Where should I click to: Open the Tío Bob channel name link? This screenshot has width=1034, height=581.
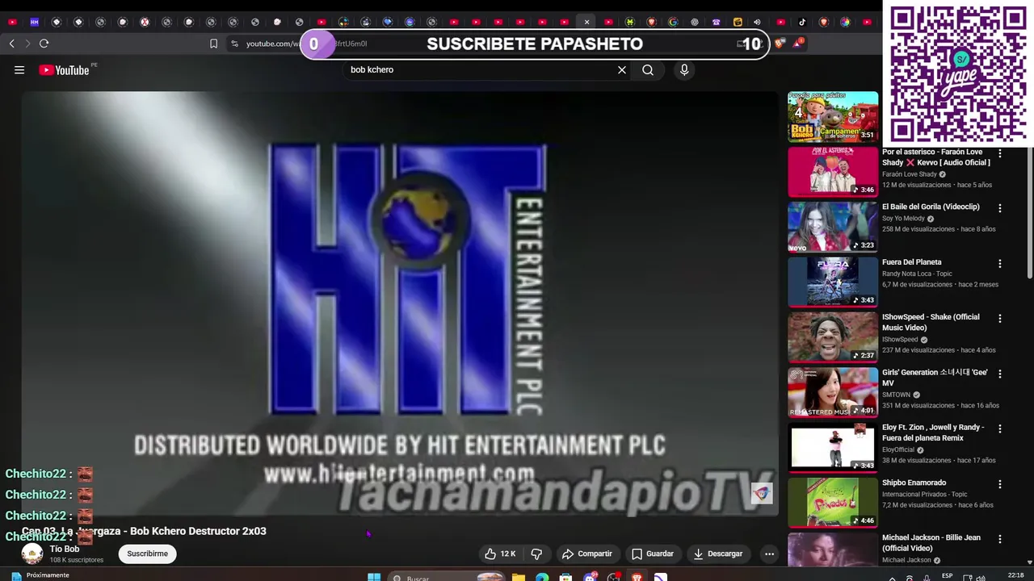click(x=65, y=549)
